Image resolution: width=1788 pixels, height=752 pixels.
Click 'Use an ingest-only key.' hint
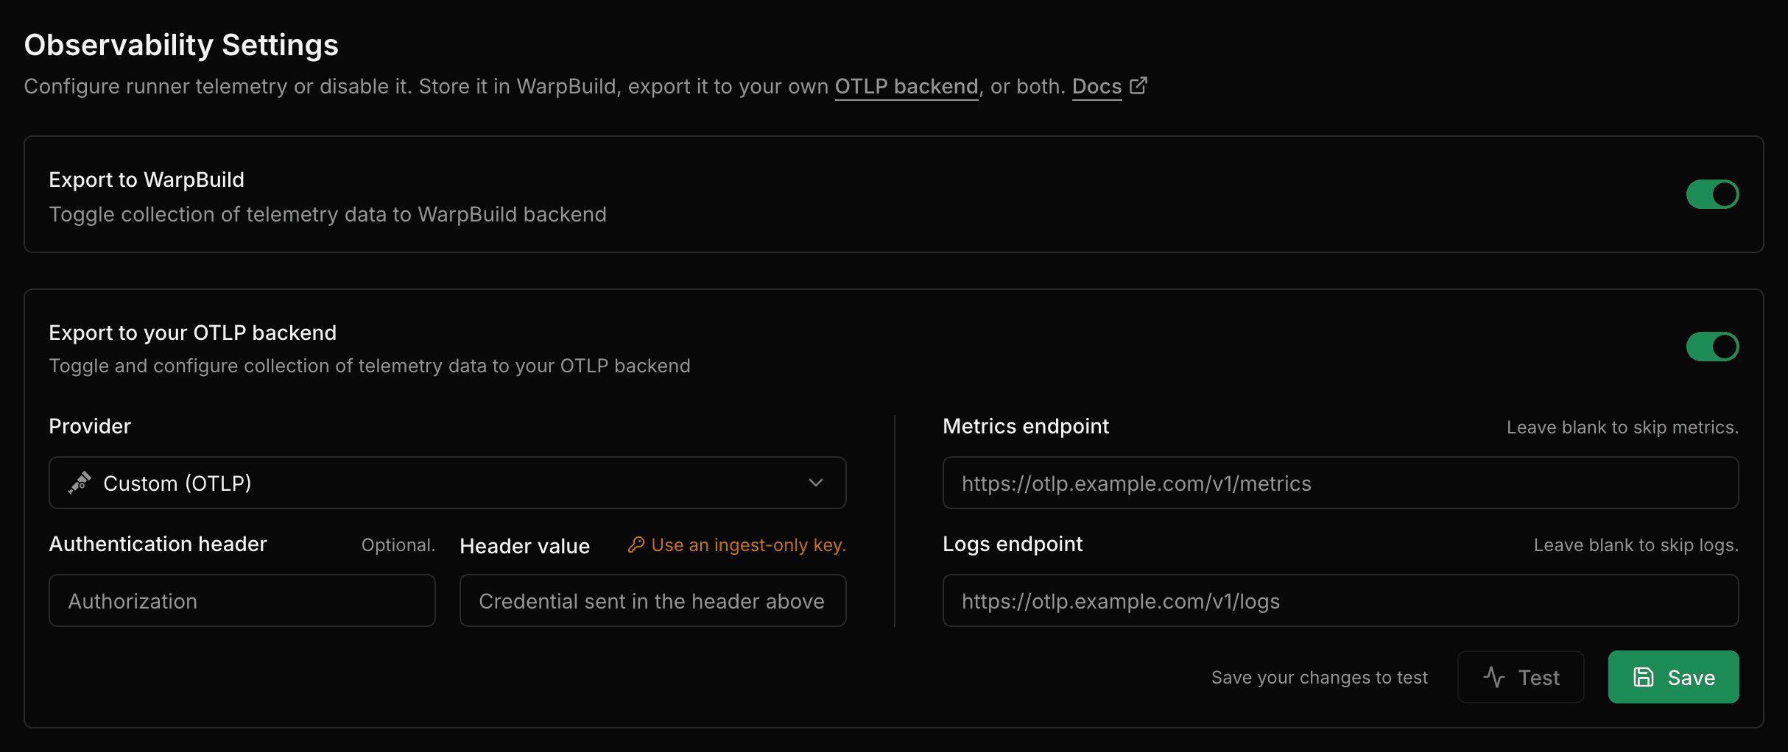749,545
